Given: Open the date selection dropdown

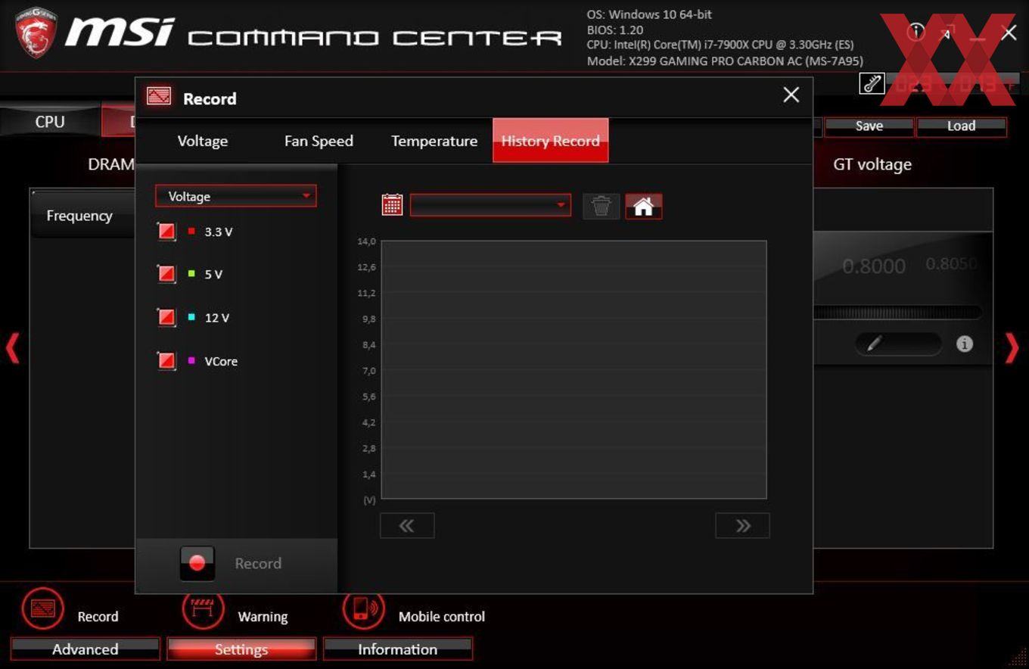Looking at the screenshot, I should [490, 205].
